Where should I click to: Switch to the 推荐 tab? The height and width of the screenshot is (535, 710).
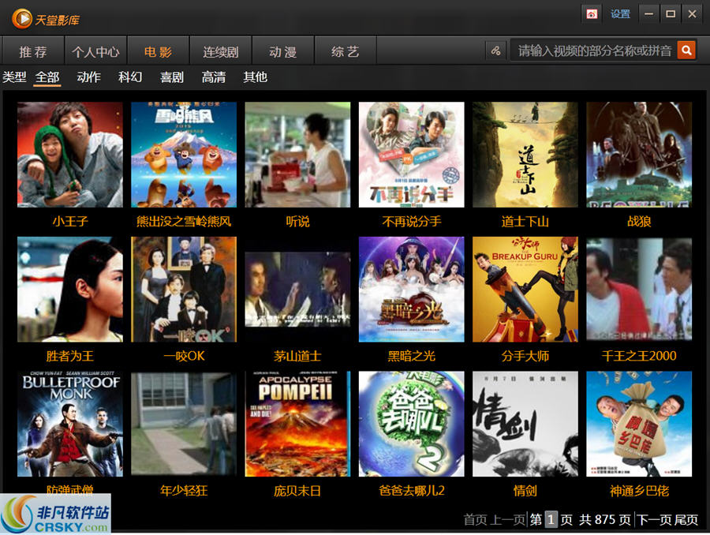(33, 51)
